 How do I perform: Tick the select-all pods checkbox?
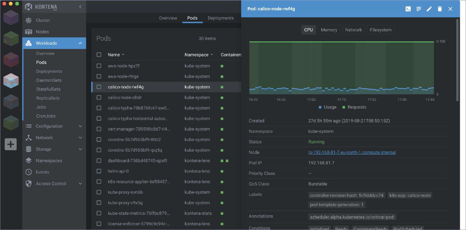(99, 55)
